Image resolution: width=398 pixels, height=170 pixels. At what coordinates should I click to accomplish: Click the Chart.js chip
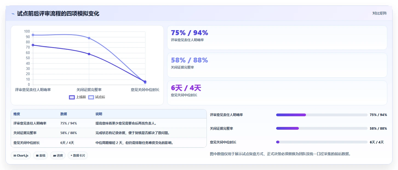pos(21,155)
